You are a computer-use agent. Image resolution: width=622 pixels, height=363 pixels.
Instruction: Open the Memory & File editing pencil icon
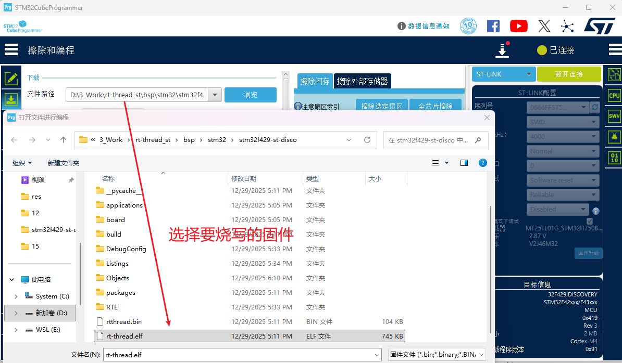tap(11, 79)
